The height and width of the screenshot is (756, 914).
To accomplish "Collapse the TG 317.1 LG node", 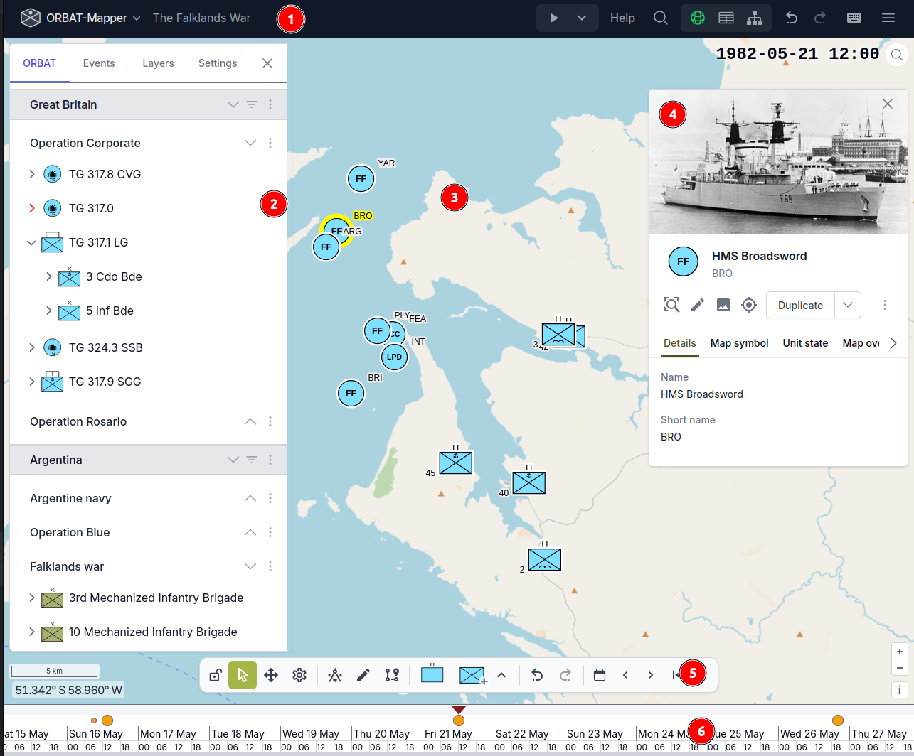I will coord(31,242).
